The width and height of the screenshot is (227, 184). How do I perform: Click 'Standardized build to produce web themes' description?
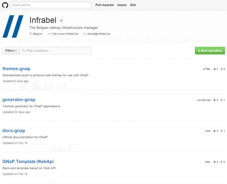(x=46, y=75)
